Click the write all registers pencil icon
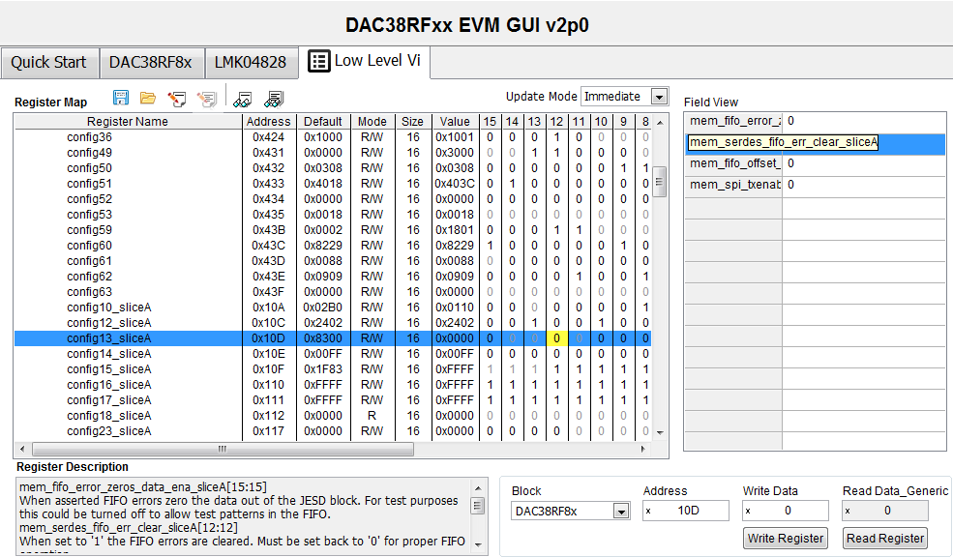953x557 pixels. (207, 99)
